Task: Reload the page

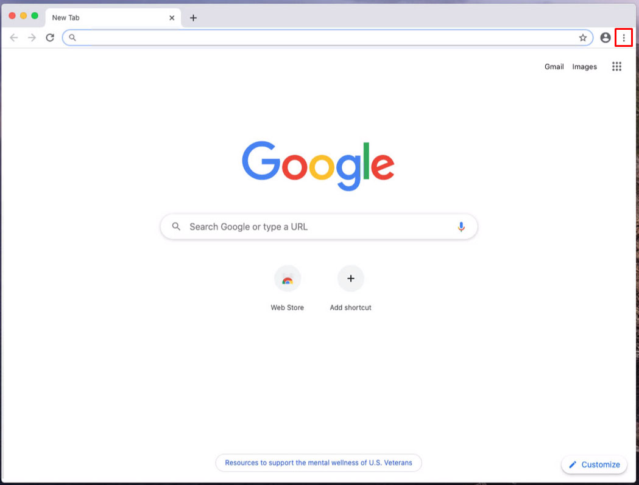Action: coord(50,38)
